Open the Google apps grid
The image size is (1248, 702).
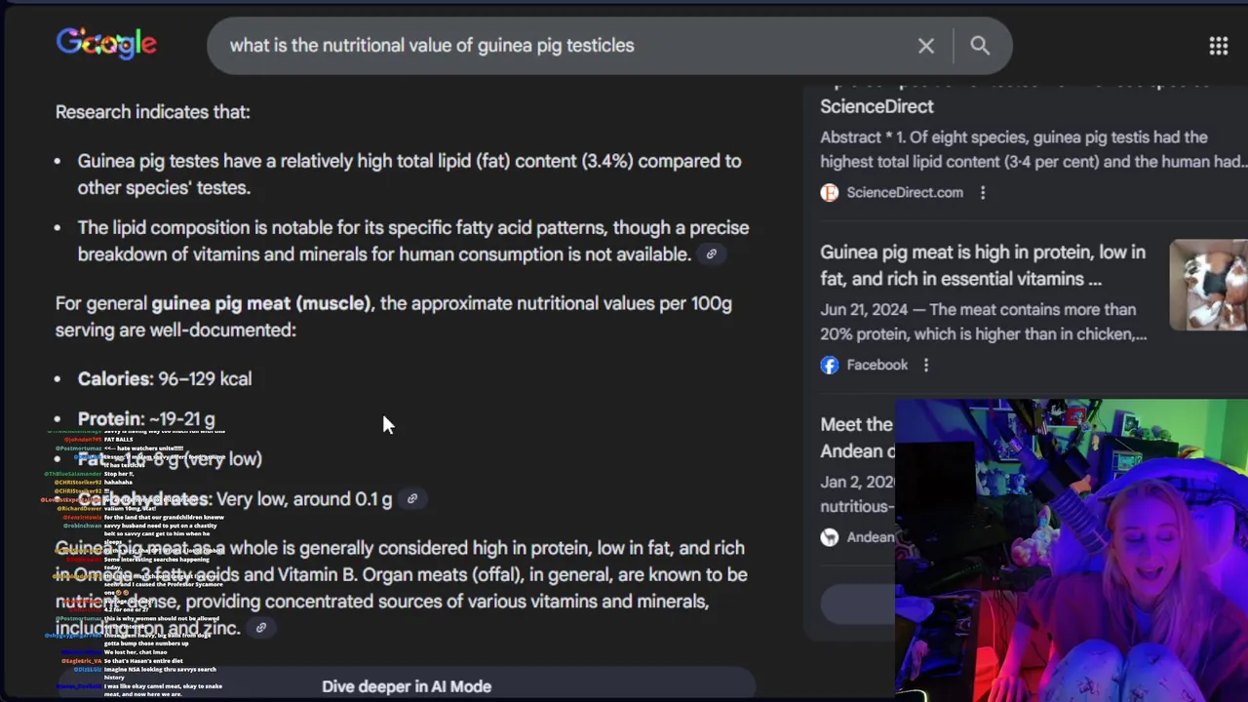point(1218,46)
